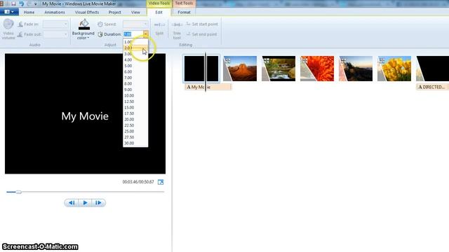The image size is (449, 252).
Task: Open the Background color picker
Action: pyautogui.click(x=83, y=29)
